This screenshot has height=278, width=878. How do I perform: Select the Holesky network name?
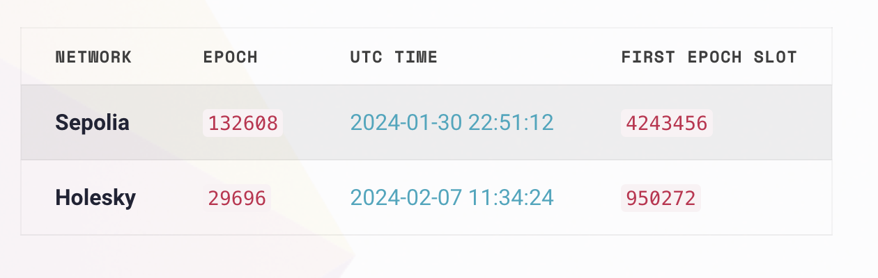95,198
